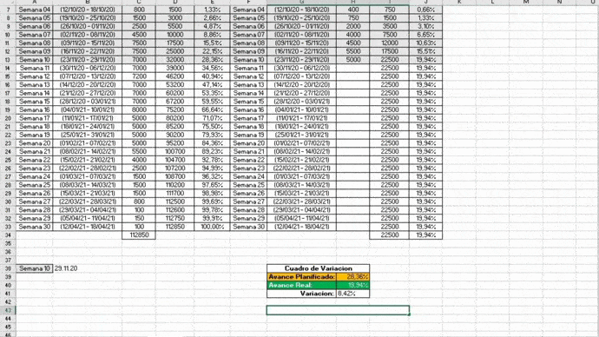Click the 28,36% planned progress value
The width and height of the screenshot is (599, 337).
352,277
